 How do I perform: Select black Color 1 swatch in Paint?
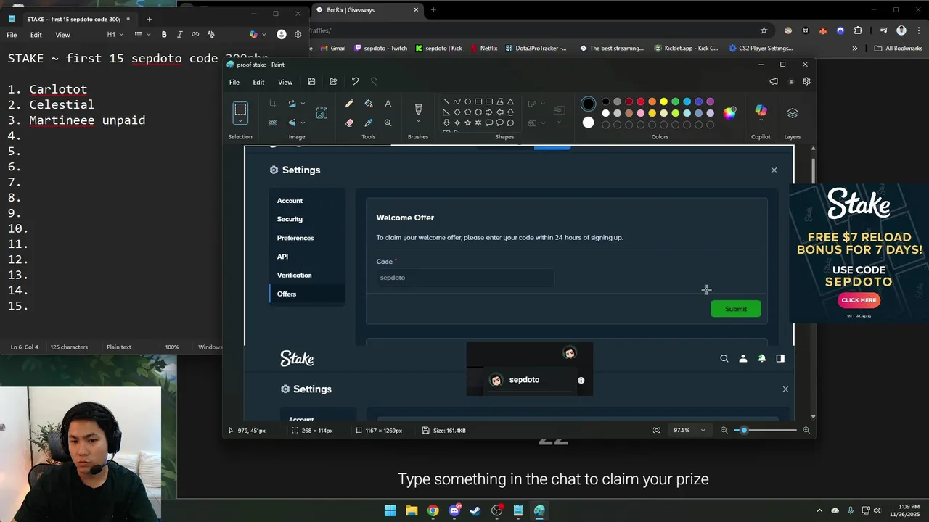pyautogui.click(x=588, y=104)
